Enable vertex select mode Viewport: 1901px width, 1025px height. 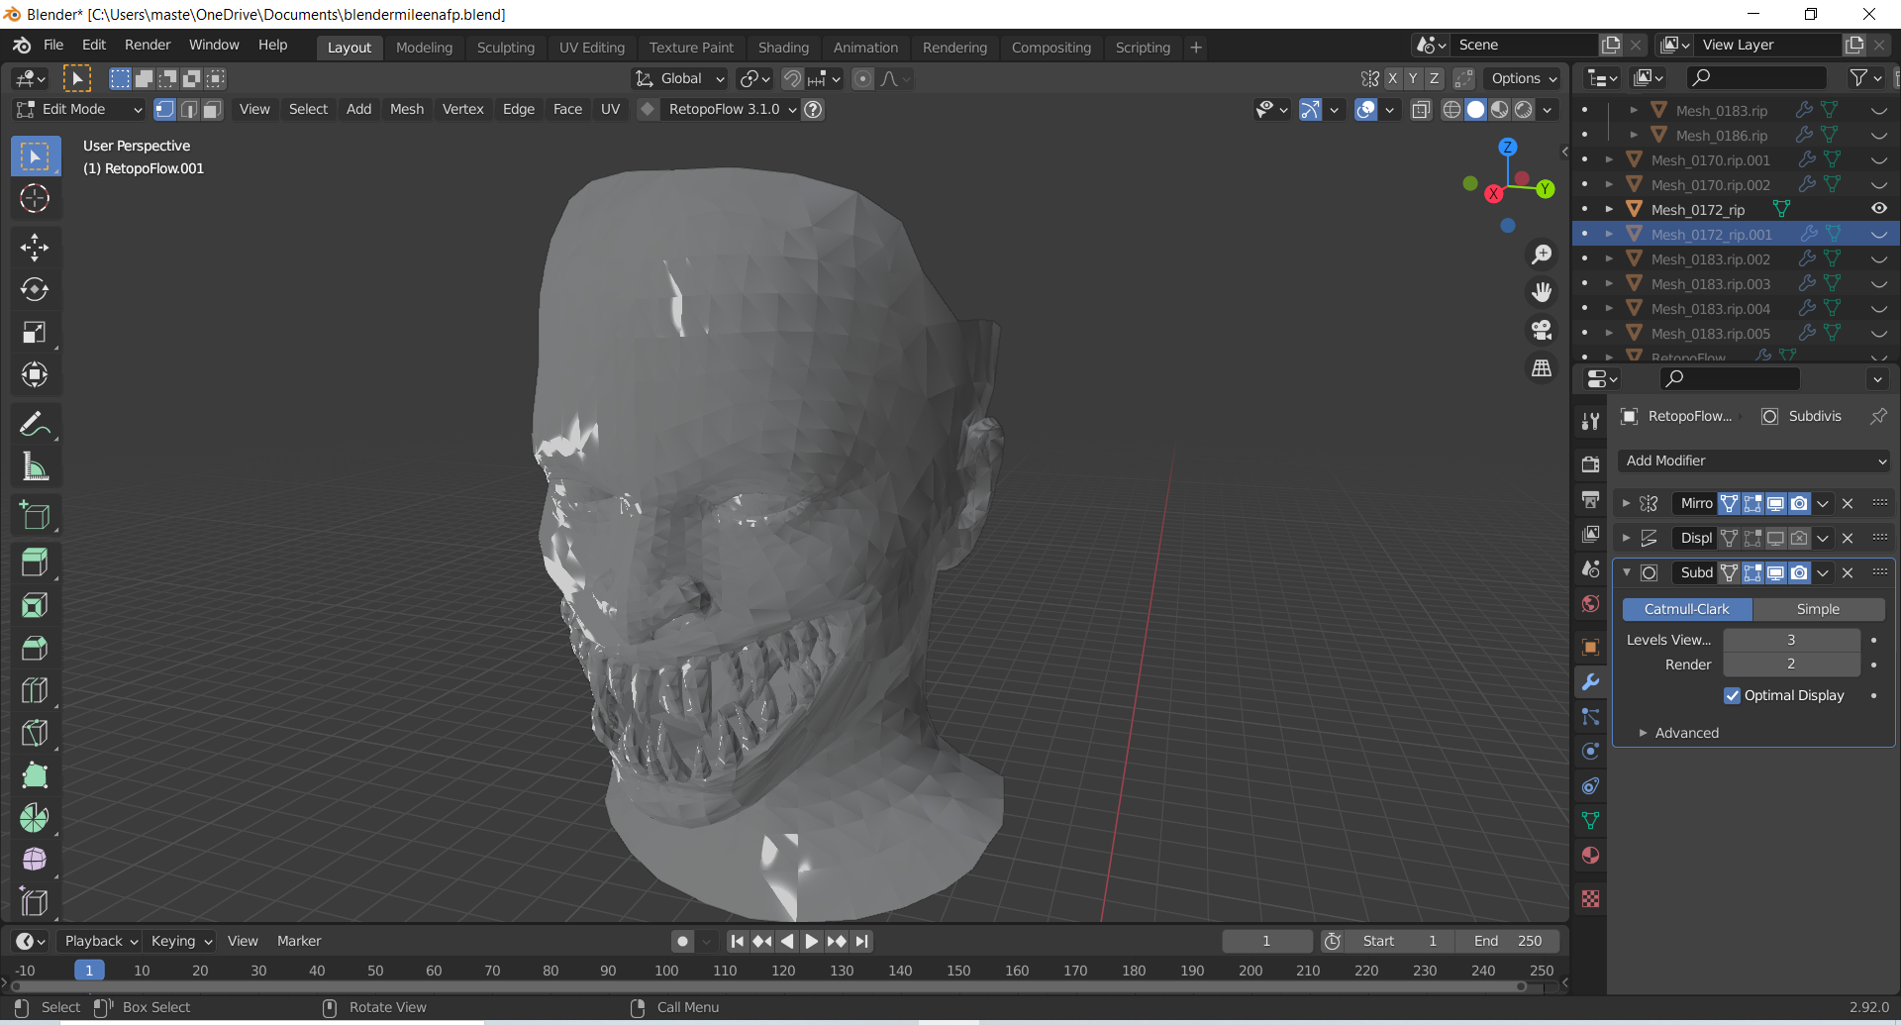(165, 109)
